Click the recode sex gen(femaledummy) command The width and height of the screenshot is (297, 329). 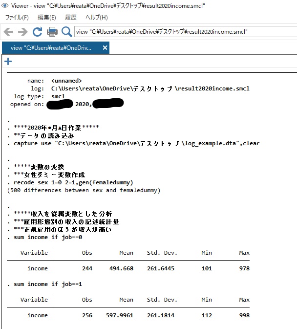point(73,182)
